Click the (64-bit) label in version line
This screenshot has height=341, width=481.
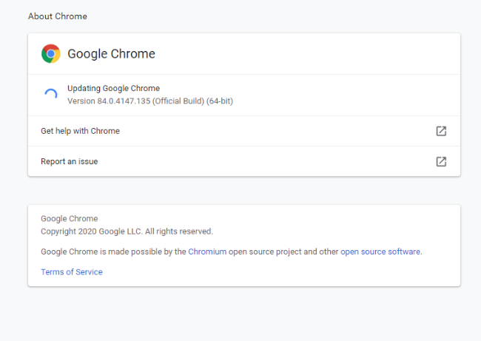pos(220,101)
